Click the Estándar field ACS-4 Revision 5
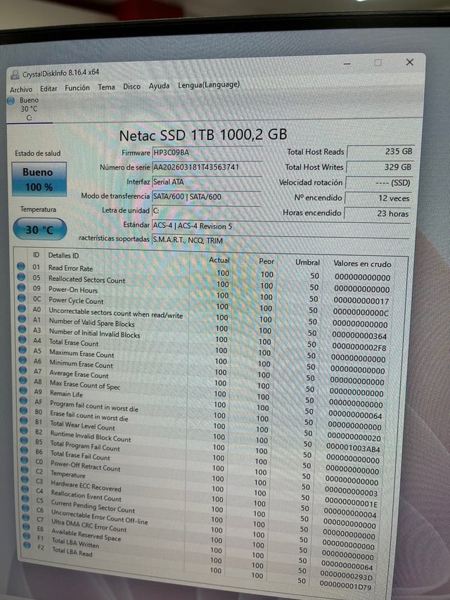Viewport: 450px width, 600px height. coord(281,226)
